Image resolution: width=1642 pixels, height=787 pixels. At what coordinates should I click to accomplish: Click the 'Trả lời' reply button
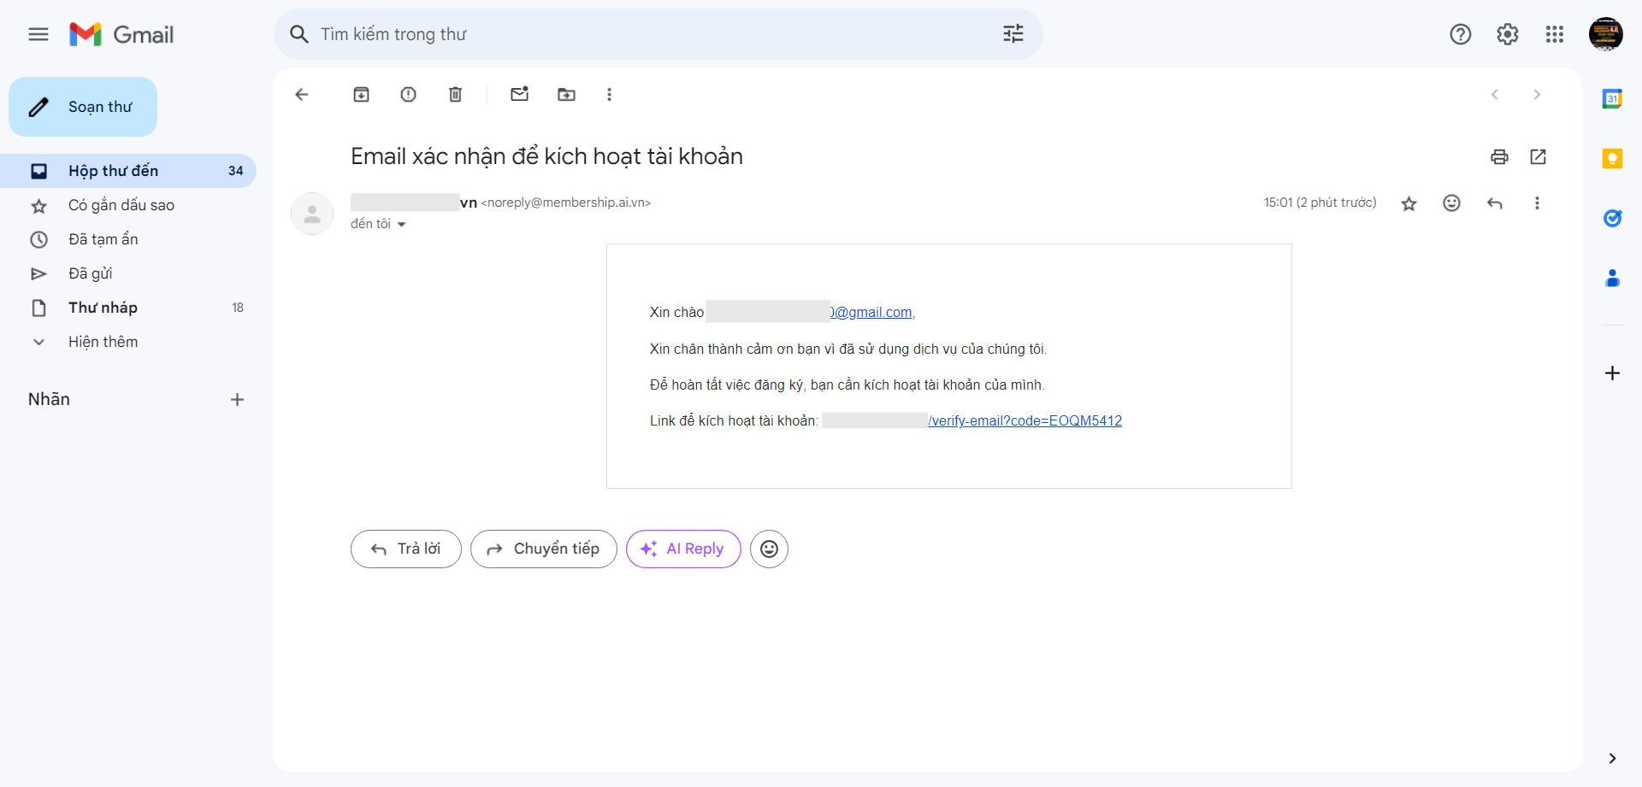tap(406, 549)
